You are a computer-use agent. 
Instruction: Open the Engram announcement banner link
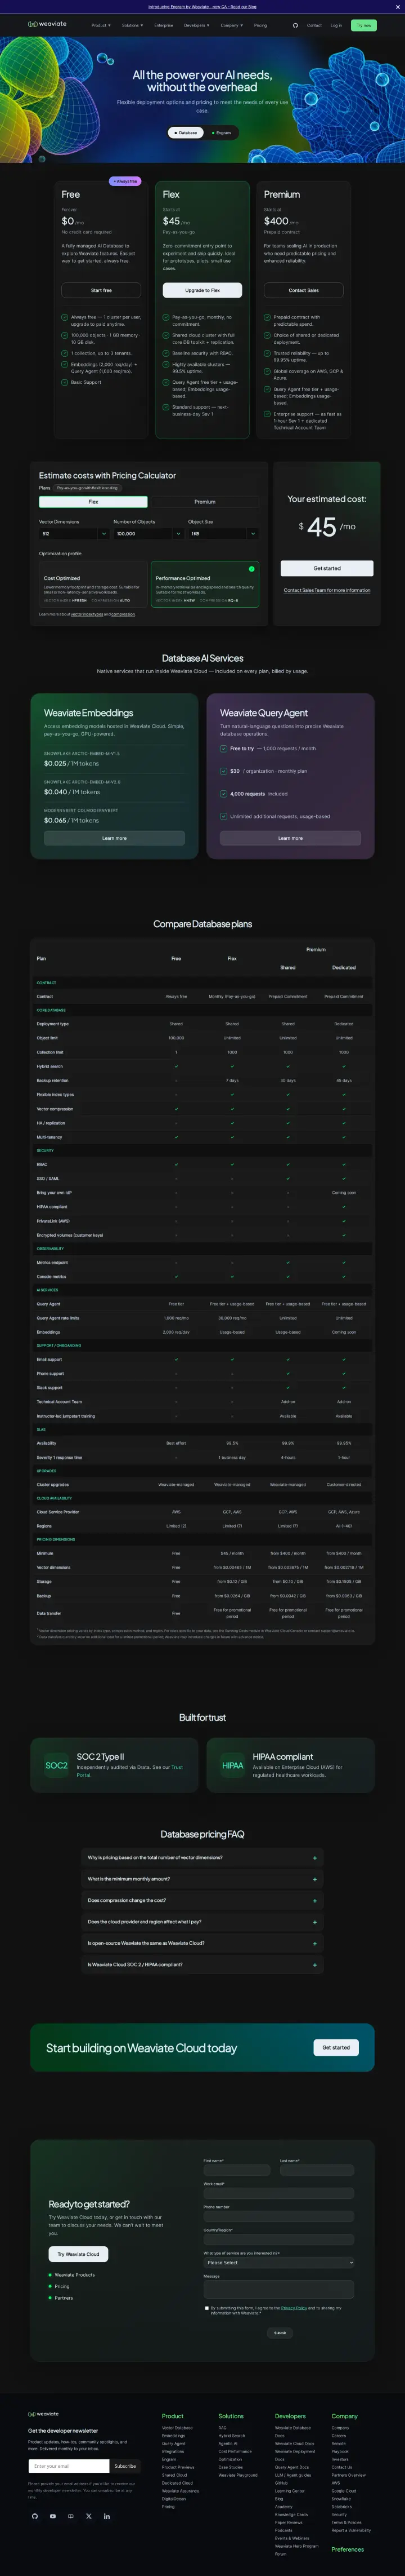pos(202,7)
